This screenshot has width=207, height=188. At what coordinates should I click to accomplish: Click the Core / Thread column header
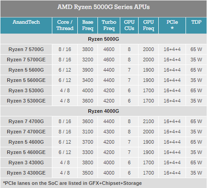[65, 25]
